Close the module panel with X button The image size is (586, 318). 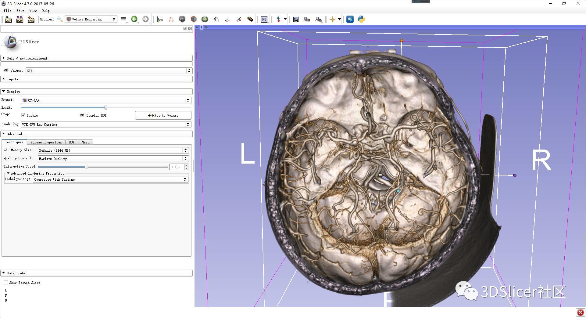click(190, 28)
